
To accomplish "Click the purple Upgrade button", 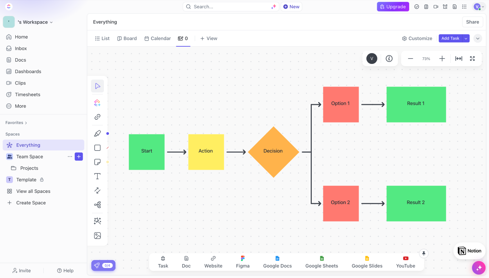I will coord(393,6).
